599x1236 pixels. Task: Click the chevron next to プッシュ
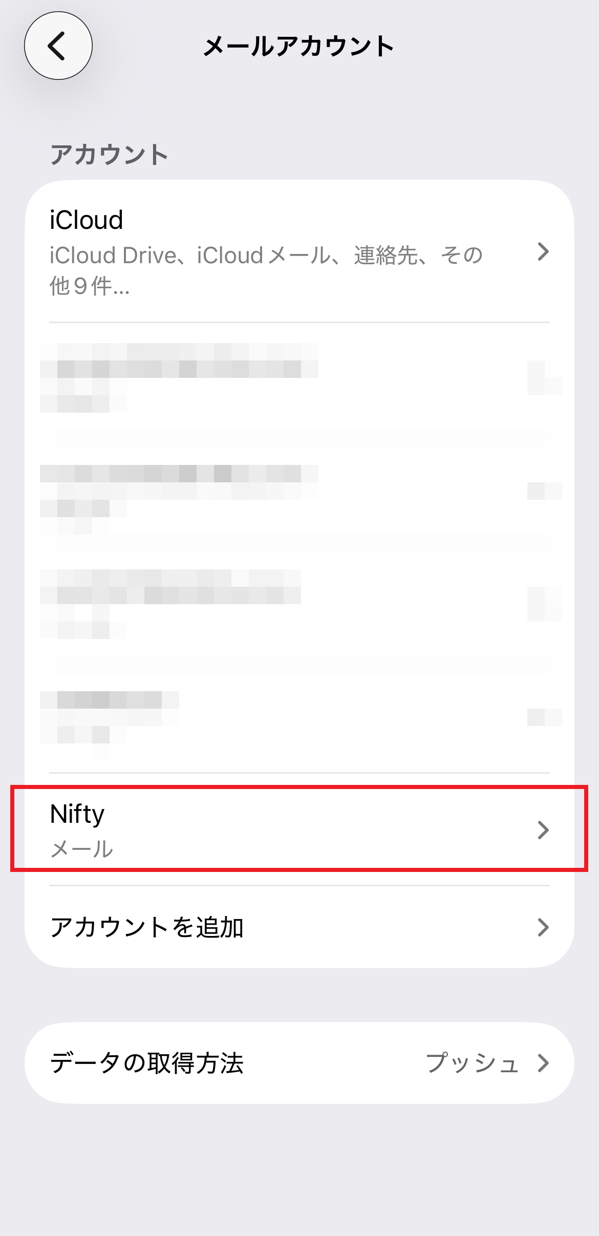click(543, 1063)
